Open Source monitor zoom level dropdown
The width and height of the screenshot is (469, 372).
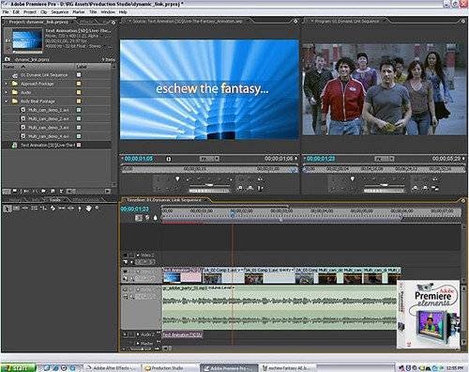pyautogui.click(x=210, y=159)
